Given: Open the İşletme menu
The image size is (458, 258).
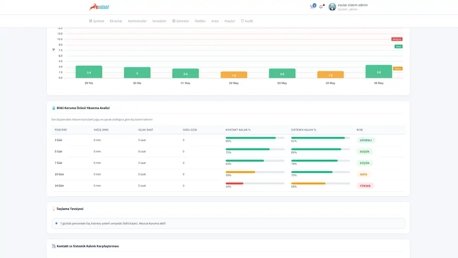Looking at the screenshot, I should click(x=97, y=21).
